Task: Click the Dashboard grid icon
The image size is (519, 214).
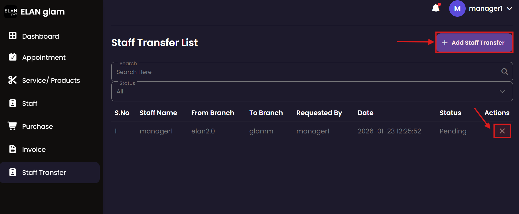Action: (x=13, y=36)
